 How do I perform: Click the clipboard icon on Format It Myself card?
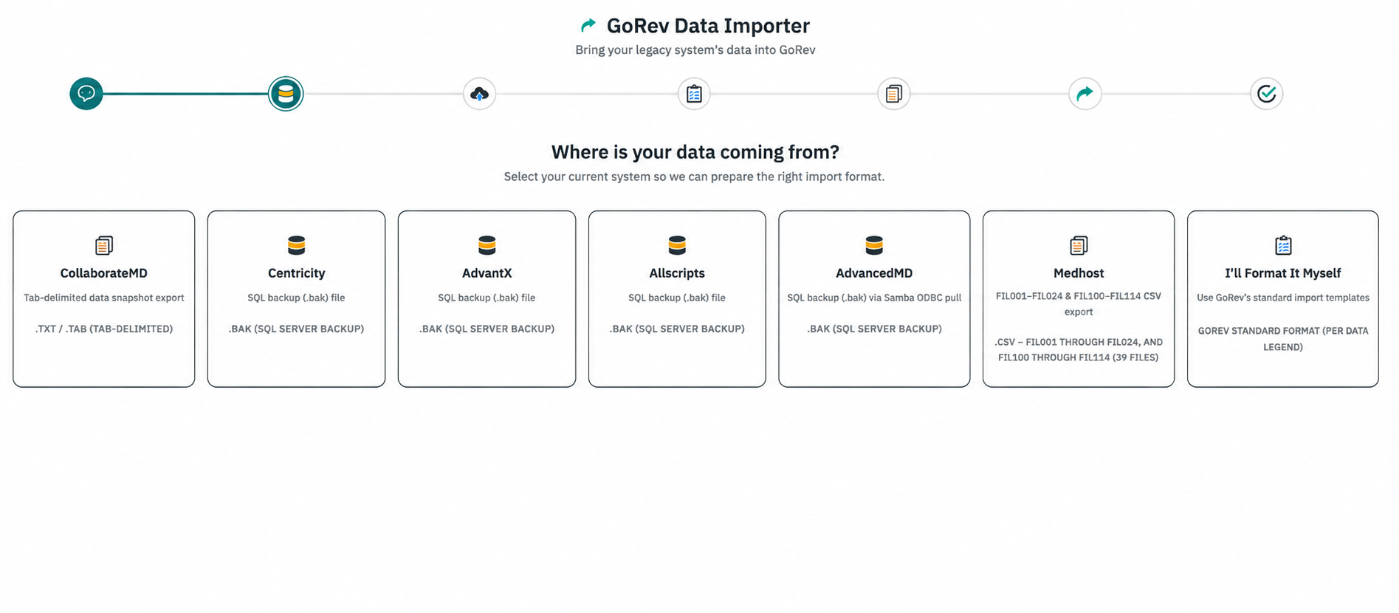coord(1283,245)
